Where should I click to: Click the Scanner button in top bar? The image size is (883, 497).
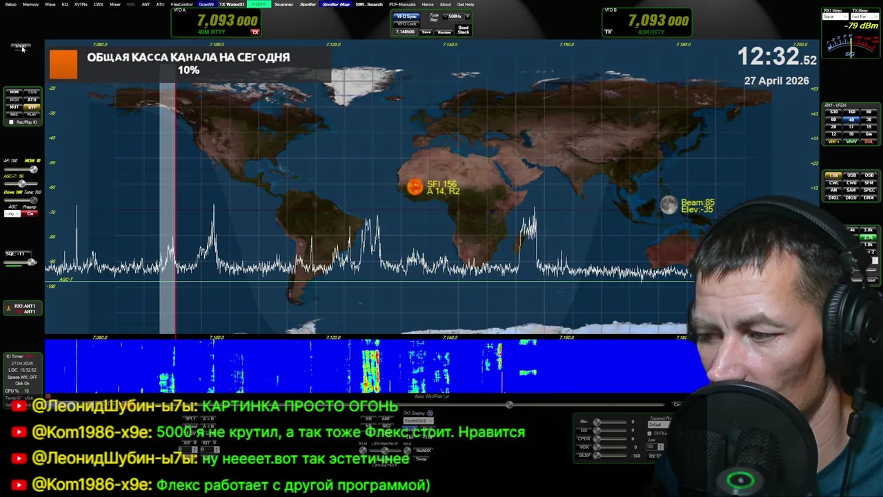click(284, 4)
